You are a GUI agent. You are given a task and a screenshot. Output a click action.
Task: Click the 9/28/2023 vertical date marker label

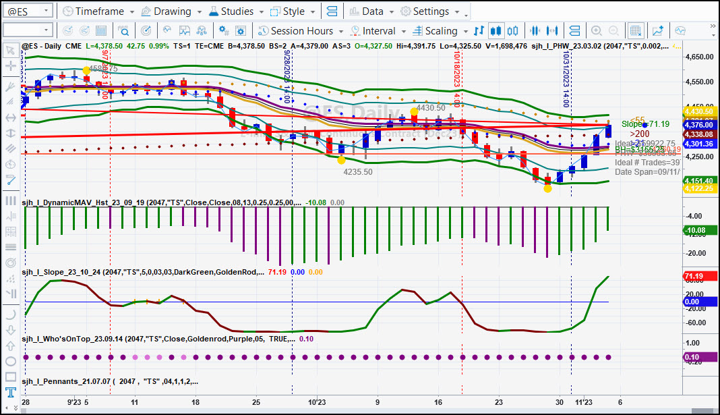(x=287, y=77)
